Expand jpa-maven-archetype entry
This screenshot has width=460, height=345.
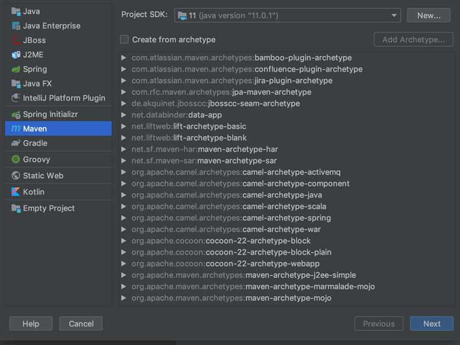click(124, 92)
